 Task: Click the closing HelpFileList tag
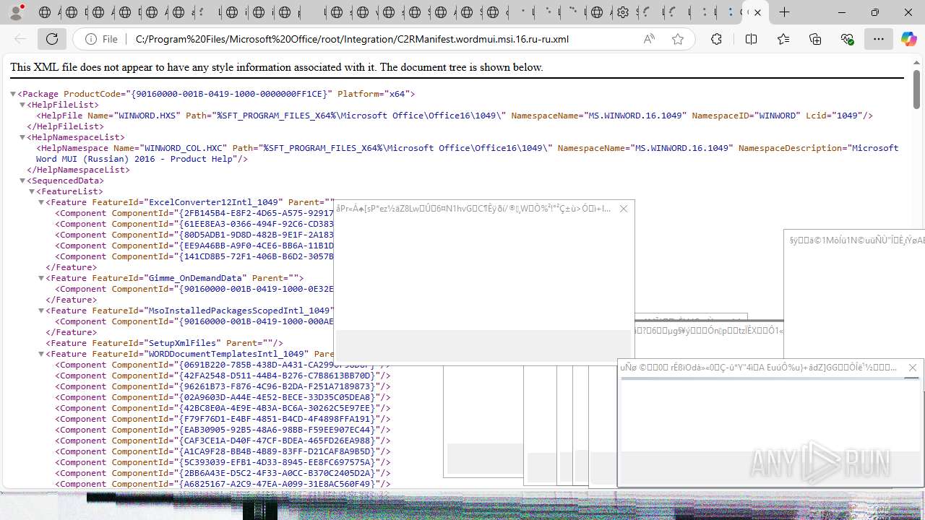point(64,126)
